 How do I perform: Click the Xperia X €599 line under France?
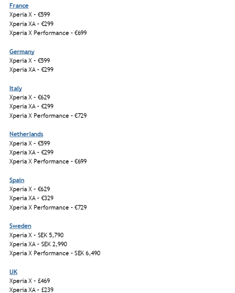coord(30,15)
